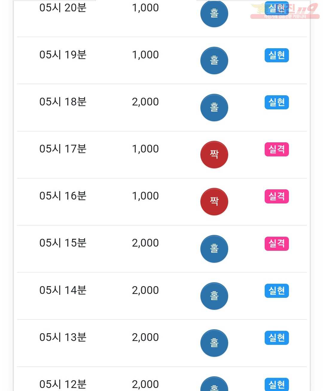Click the blue 홀 circle for 05시 15분
Image resolution: width=323 pixels, height=391 pixels.
[x=214, y=249]
